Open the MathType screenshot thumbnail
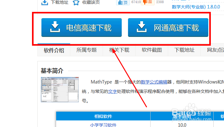This screenshot has height=127, width=224. point(60,89)
